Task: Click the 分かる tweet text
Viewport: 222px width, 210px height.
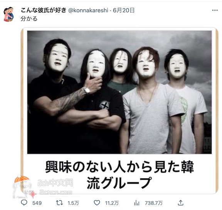Action: pyautogui.click(x=29, y=19)
